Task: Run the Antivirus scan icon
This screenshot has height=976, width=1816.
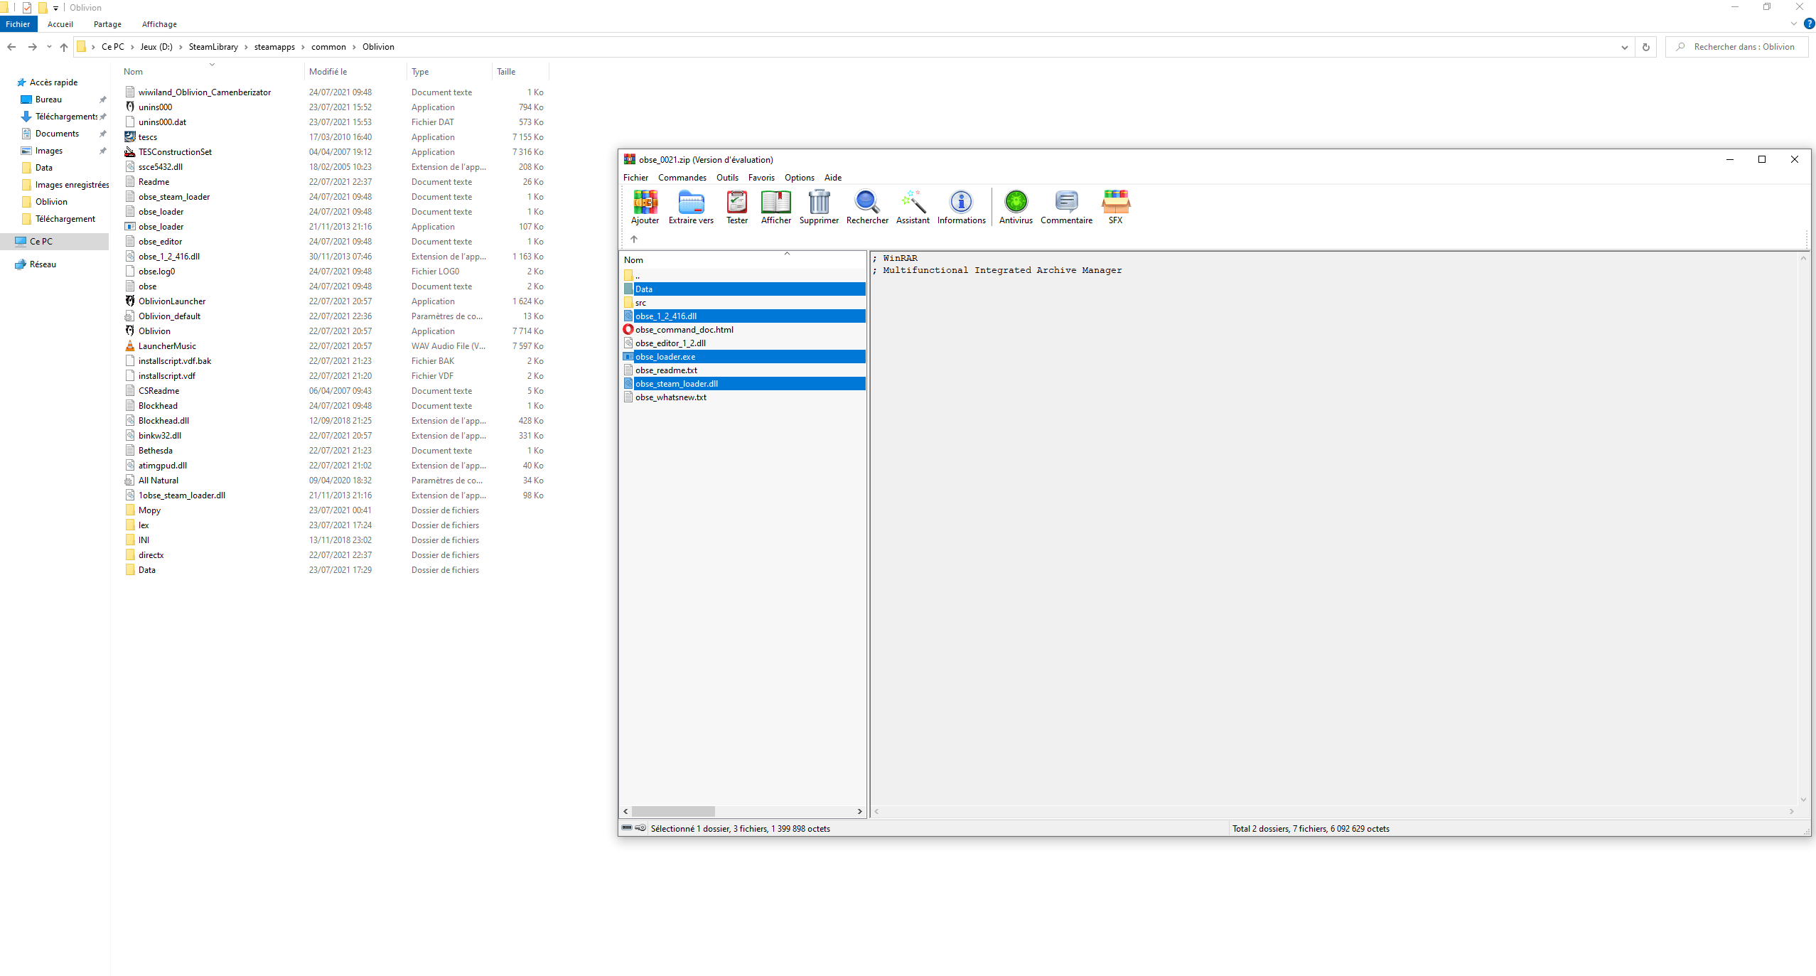Action: click(1016, 207)
